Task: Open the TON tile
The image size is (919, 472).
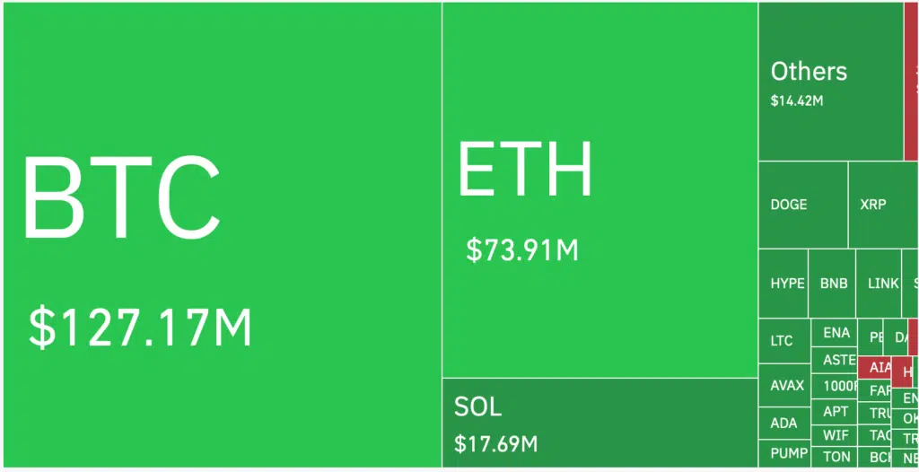Action: (x=836, y=457)
